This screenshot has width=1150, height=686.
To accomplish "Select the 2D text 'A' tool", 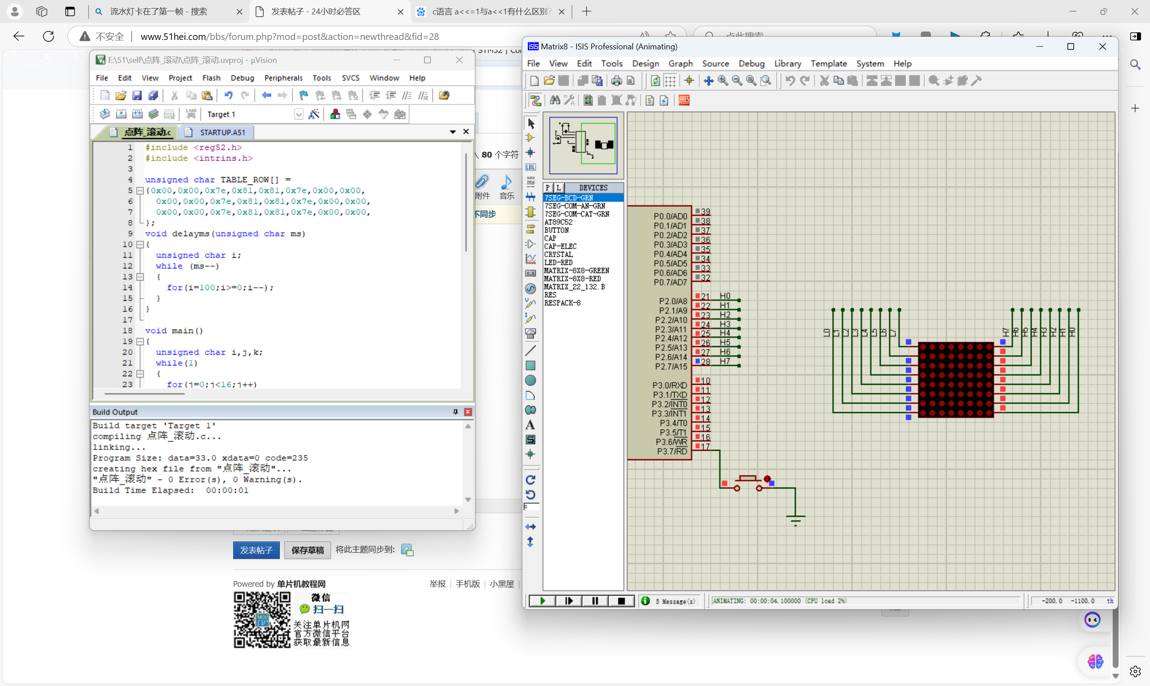I will click(531, 425).
